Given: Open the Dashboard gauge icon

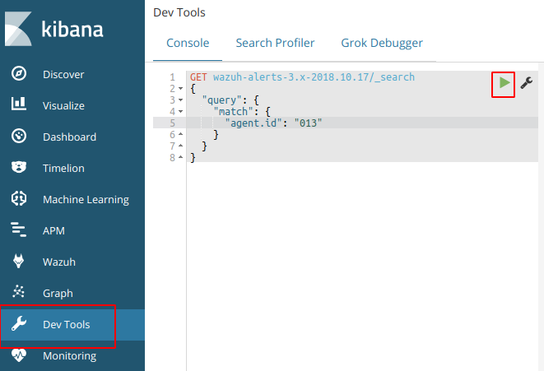Looking at the screenshot, I should pyautogui.click(x=19, y=137).
